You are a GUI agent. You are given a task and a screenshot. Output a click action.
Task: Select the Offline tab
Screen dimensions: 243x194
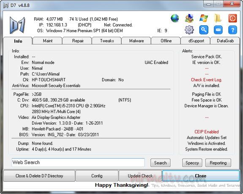[x=166, y=41]
